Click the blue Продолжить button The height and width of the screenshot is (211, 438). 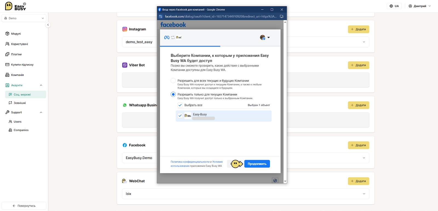click(257, 164)
